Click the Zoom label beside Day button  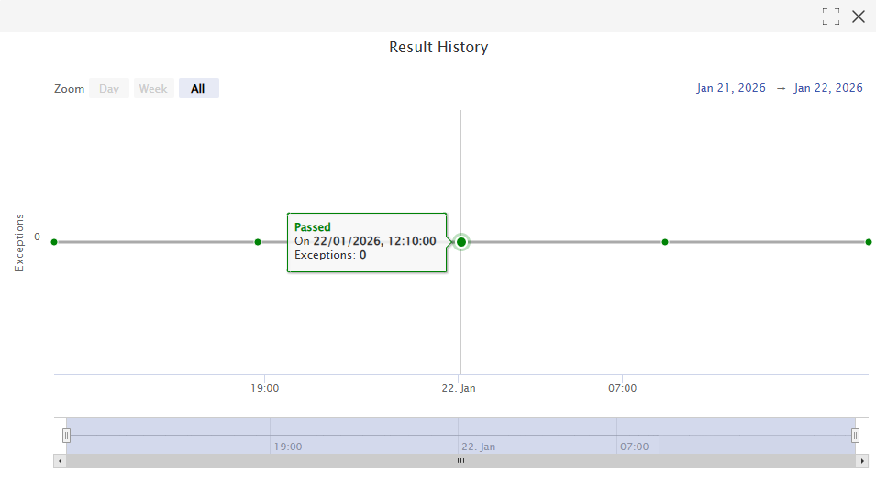tap(70, 89)
